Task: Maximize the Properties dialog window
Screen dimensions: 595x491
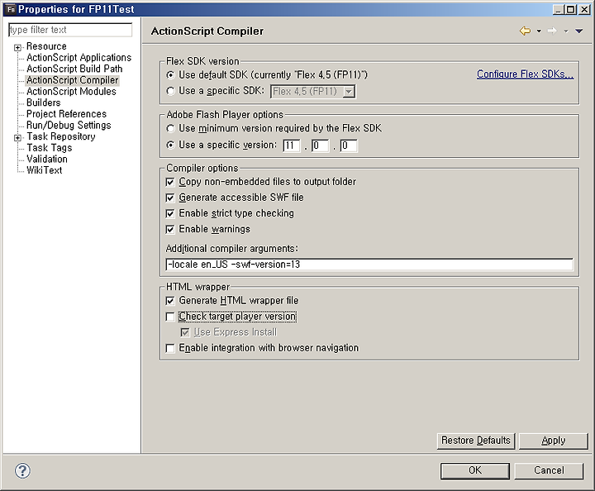Action: click(570, 9)
